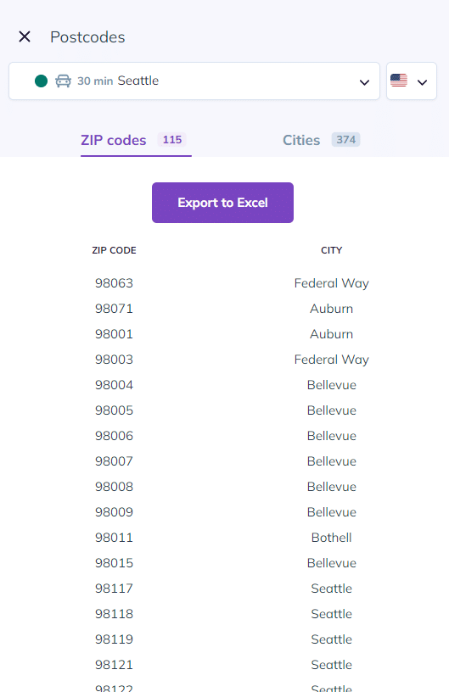Switch to the Cities tab
This screenshot has height=692, width=449.
(x=301, y=140)
